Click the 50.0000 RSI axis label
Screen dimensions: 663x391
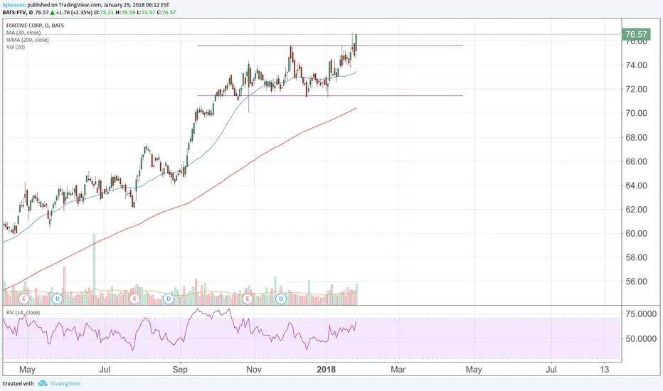(641, 338)
